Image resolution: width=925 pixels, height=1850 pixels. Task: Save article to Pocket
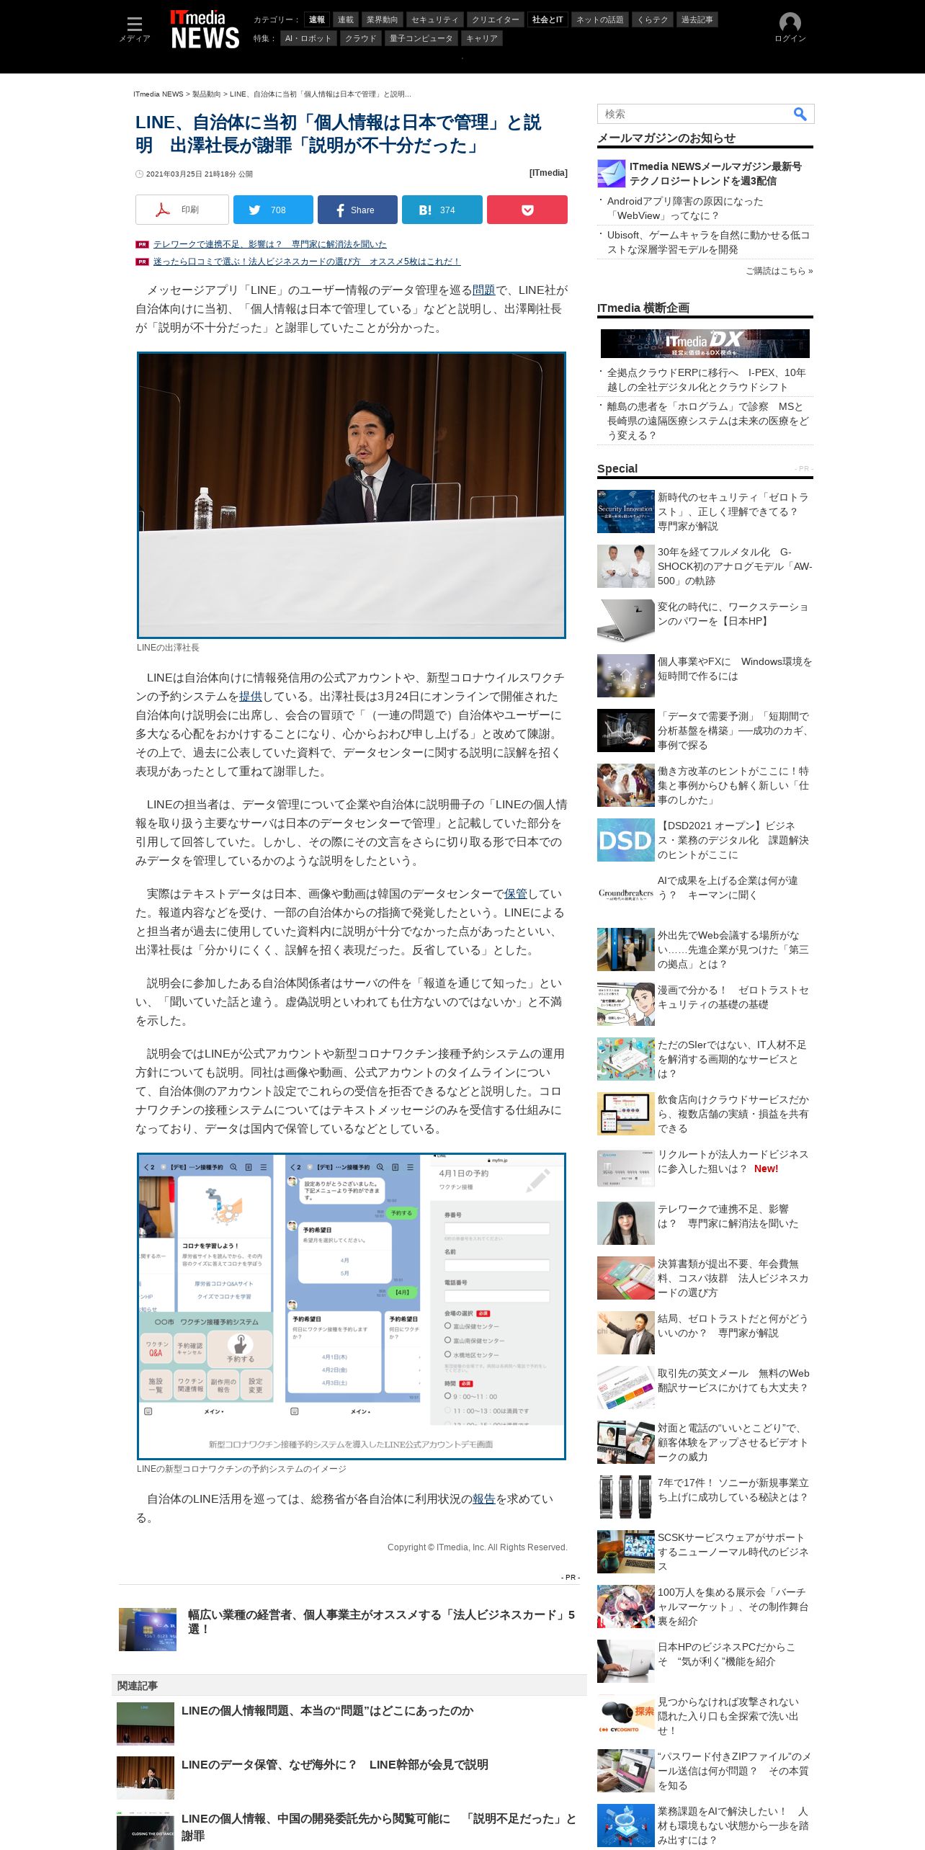527,210
